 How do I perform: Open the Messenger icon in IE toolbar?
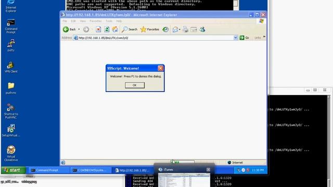click(x=202, y=29)
